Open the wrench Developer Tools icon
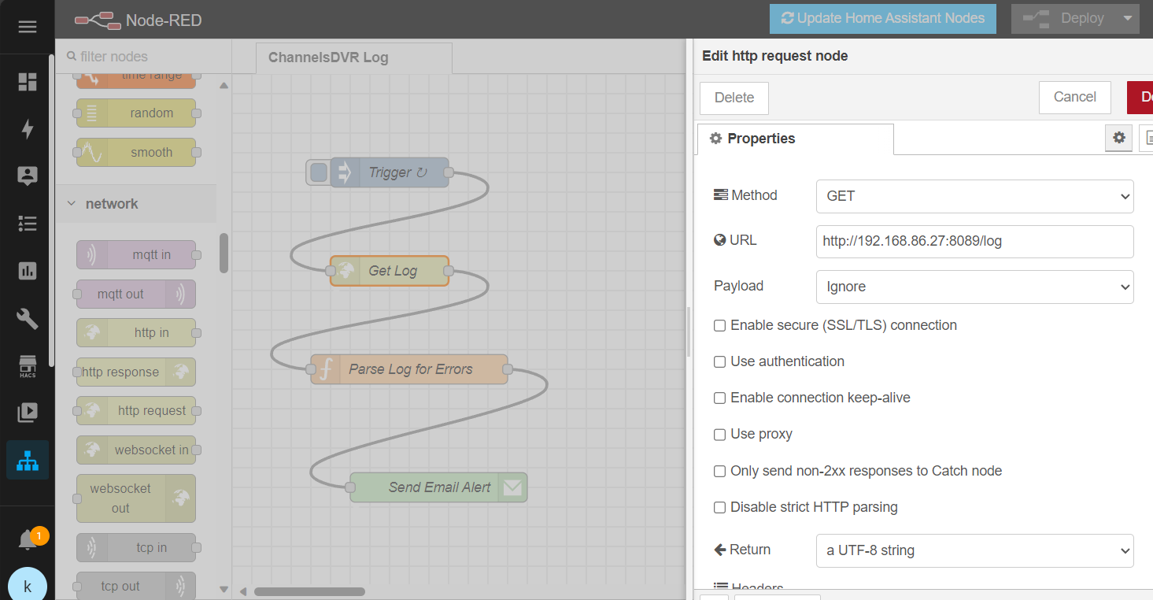This screenshot has width=1153, height=600. [x=28, y=319]
